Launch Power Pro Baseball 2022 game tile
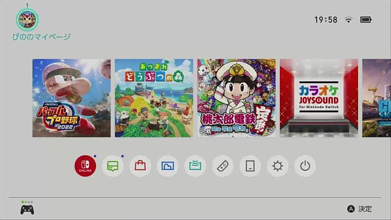391x220 pixels. point(71,98)
